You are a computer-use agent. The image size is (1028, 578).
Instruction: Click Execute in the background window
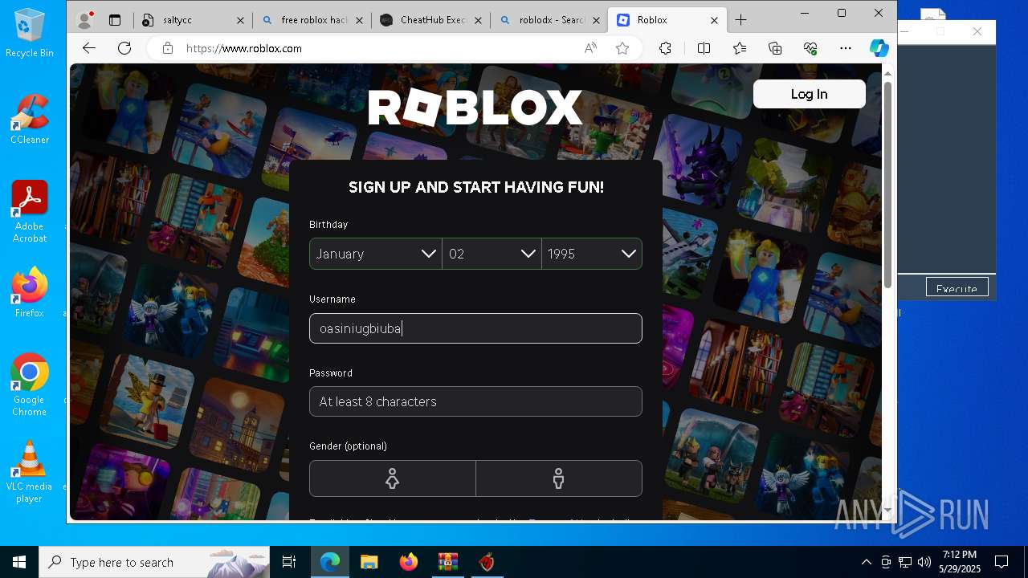tap(957, 288)
